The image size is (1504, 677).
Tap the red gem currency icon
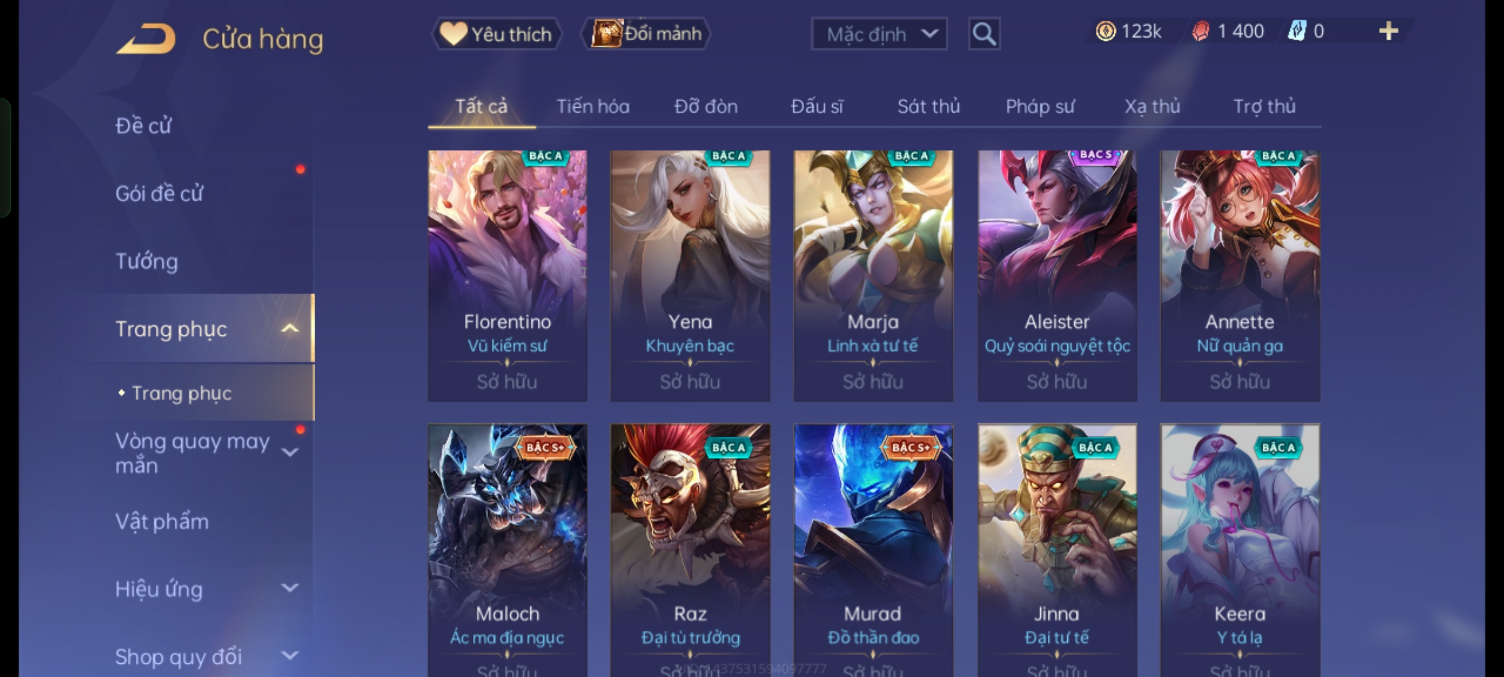pyautogui.click(x=1201, y=31)
